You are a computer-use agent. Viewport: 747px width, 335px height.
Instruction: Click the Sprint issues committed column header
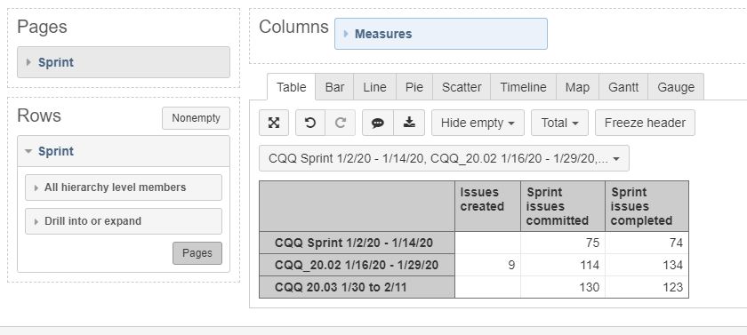pos(563,206)
